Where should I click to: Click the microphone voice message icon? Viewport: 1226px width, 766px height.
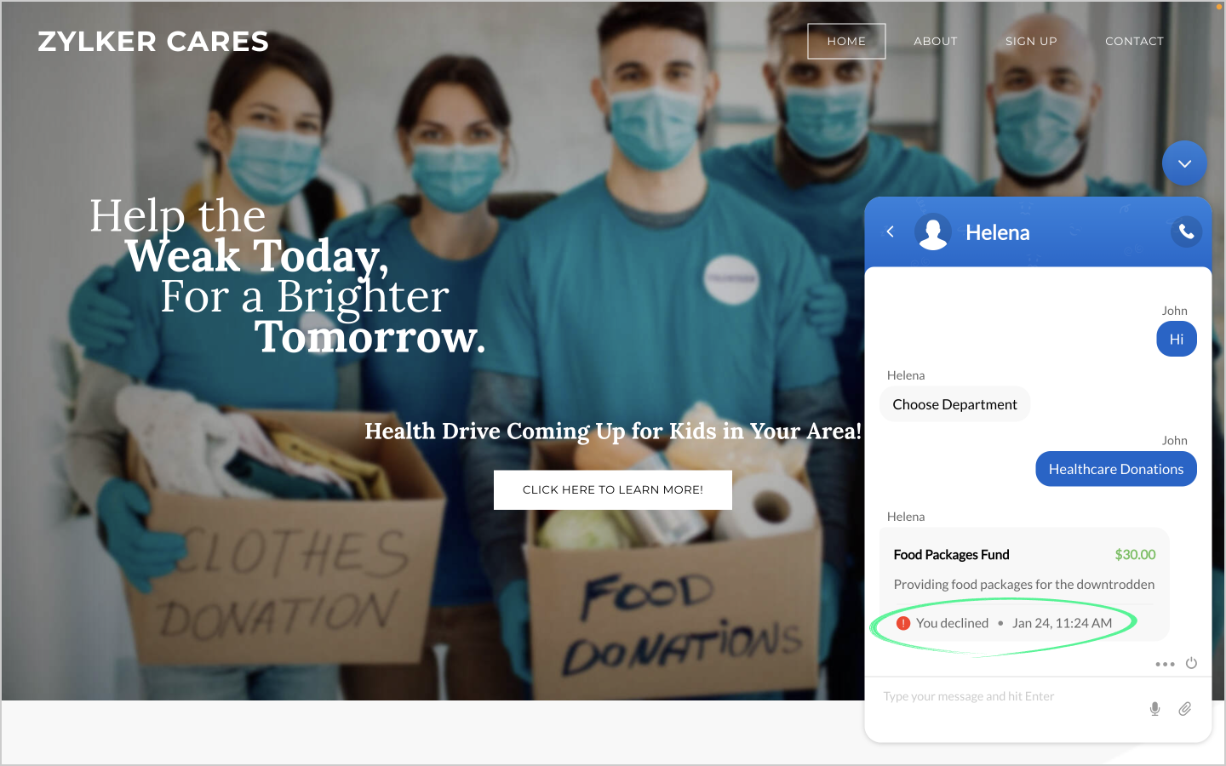pos(1154,709)
